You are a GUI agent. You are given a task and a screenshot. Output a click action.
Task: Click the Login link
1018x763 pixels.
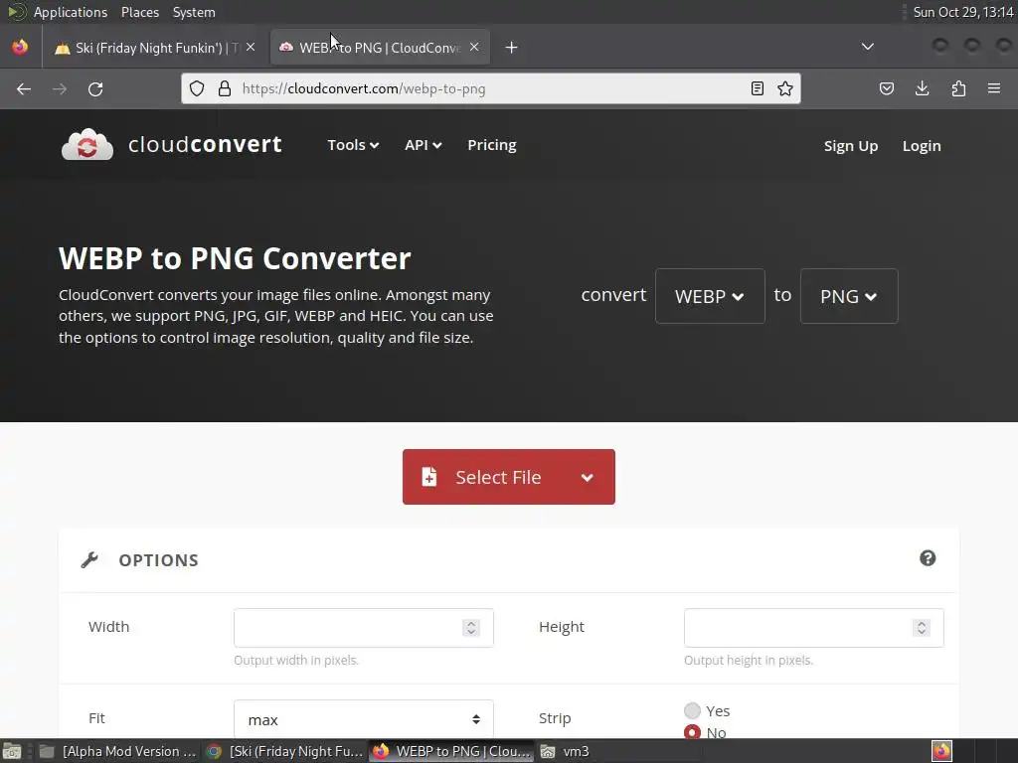922,146
